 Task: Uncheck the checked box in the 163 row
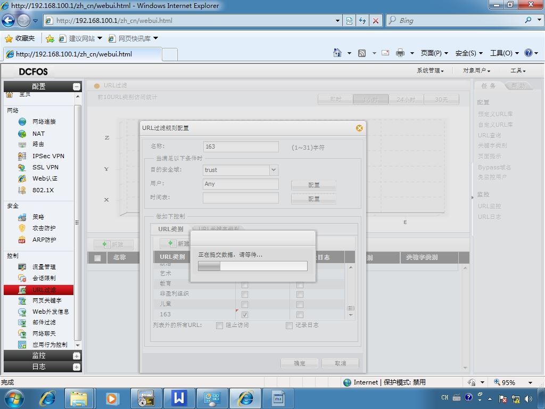point(245,315)
